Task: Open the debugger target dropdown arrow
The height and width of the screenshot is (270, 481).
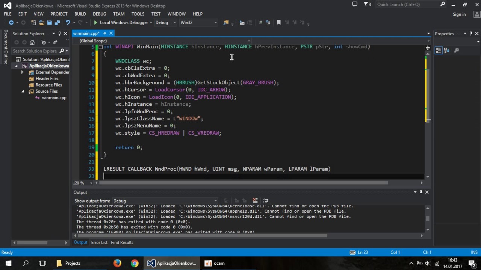Action: pos(151,22)
